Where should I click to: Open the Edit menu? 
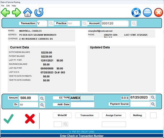point(8,5)
